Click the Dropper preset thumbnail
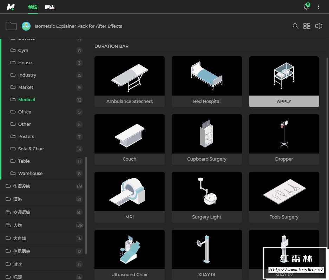 pos(284,134)
